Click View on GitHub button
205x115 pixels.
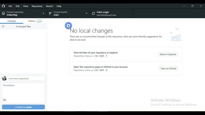click(168, 68)
